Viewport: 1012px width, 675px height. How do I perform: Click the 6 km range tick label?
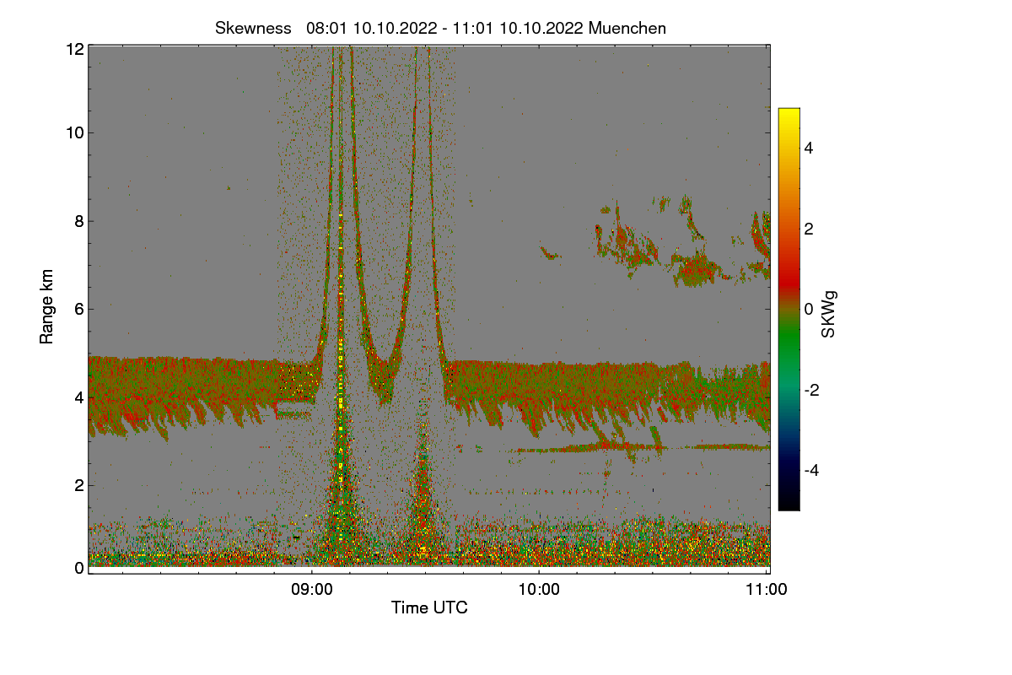click(x=79, y=309)
